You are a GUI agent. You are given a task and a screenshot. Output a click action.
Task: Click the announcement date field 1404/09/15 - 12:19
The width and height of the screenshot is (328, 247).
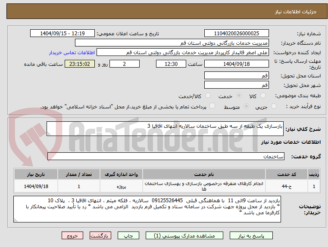click(62, 34)
